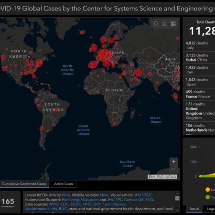Click the orange chart legend marker
Image resolution: width=215 pixels, height=215 pixels.
[207, 190]
